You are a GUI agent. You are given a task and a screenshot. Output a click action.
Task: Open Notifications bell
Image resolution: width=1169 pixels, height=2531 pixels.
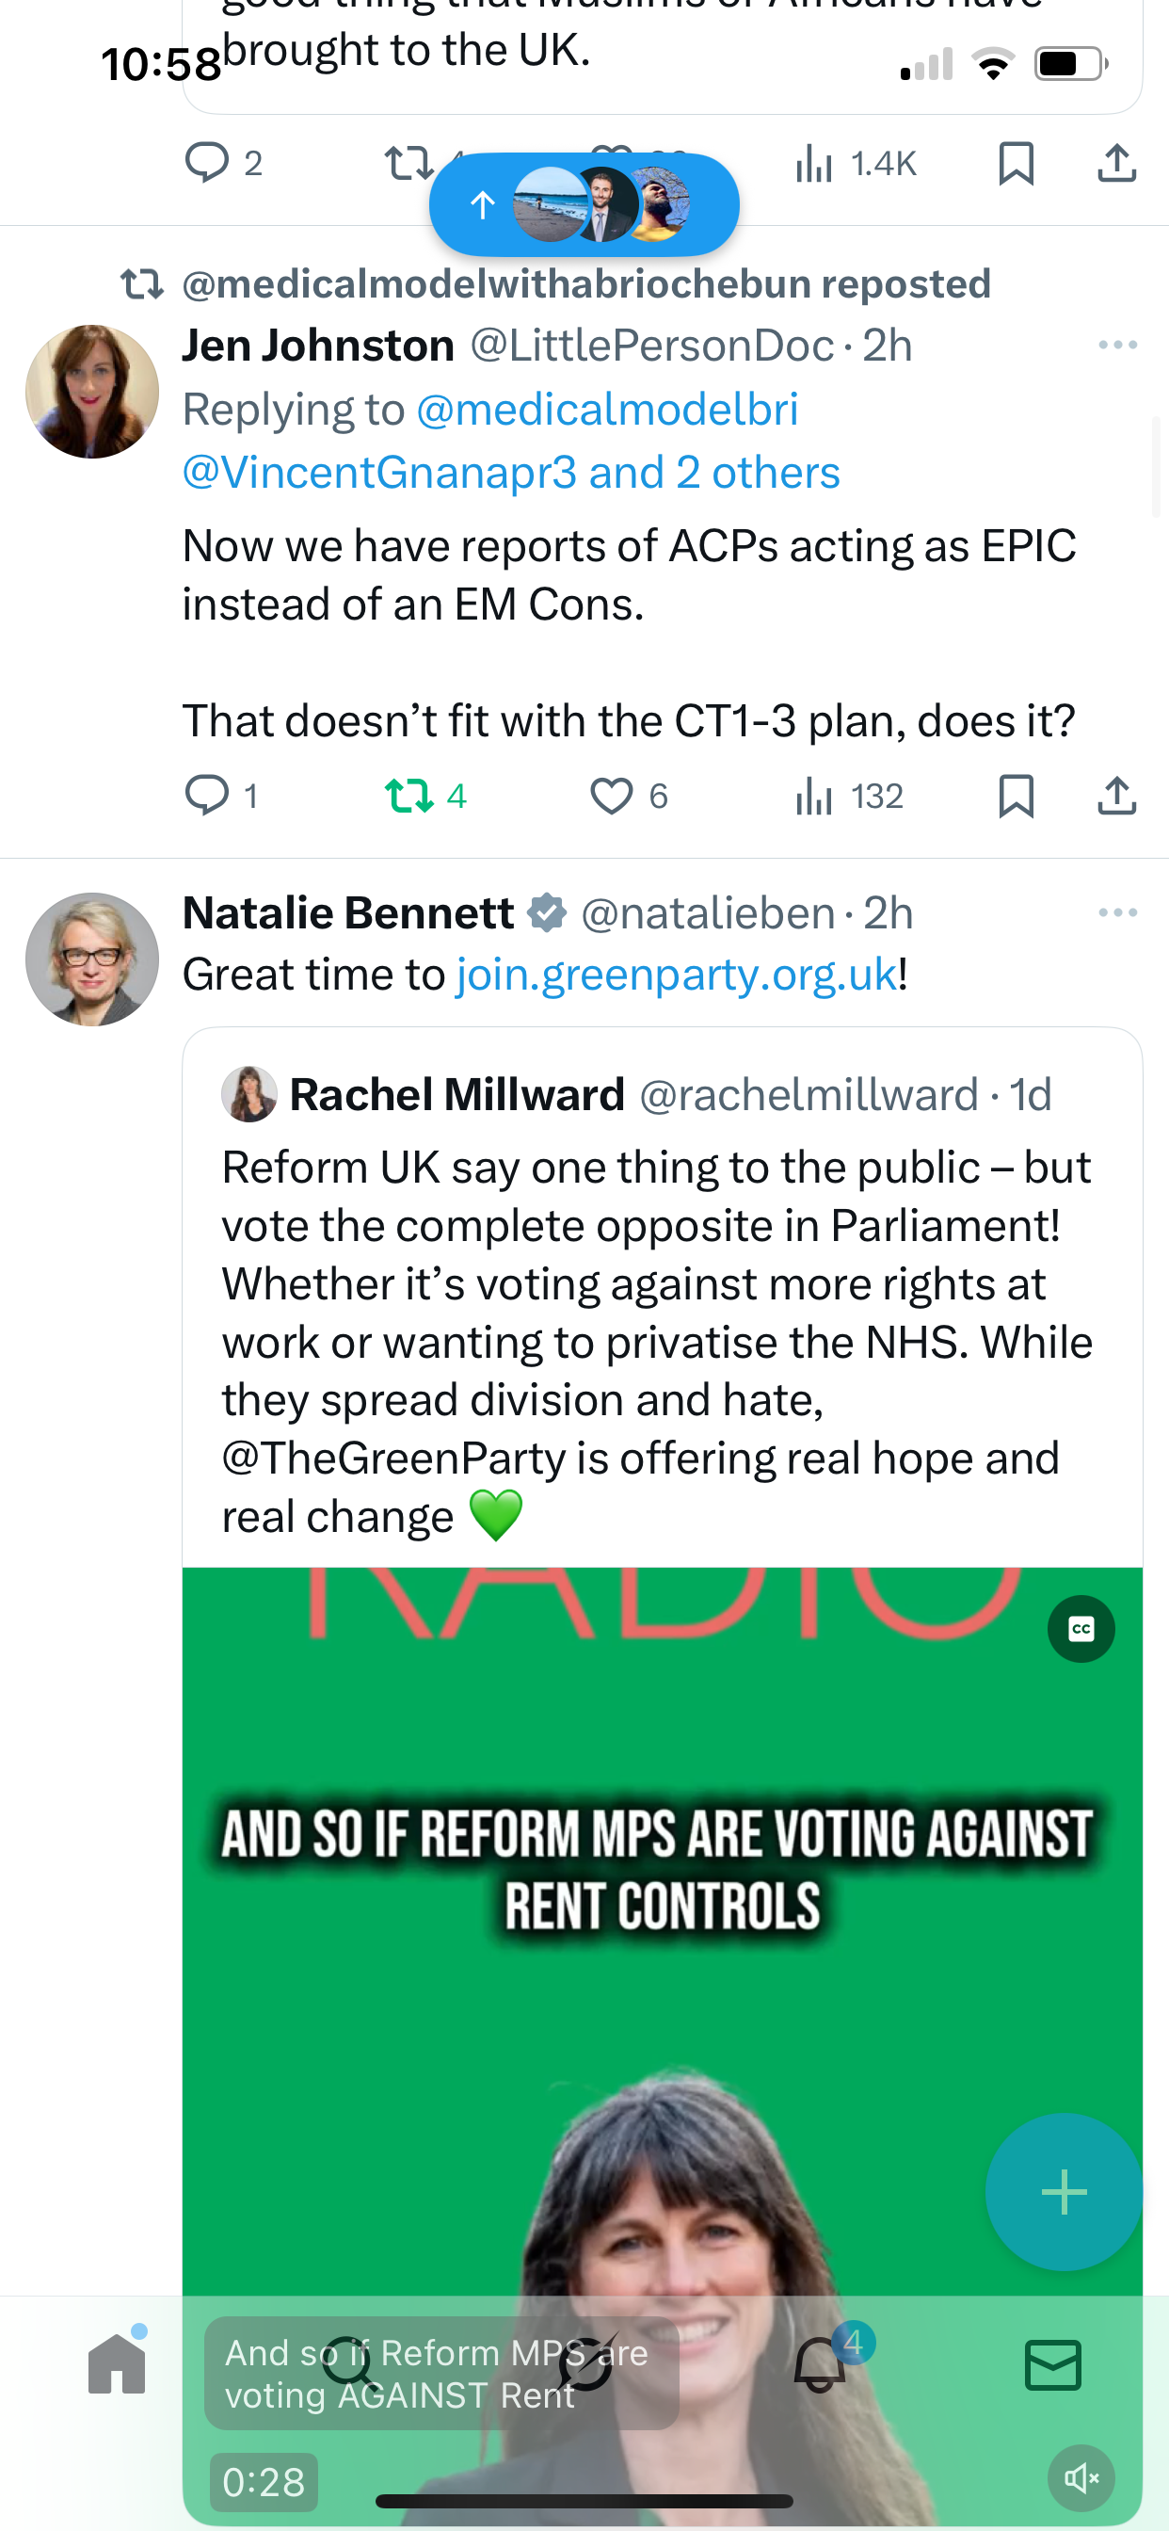820,2364
